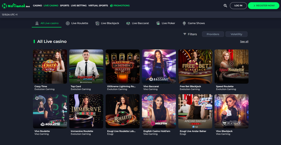Click the Vivo Blackjack title text

224,131
